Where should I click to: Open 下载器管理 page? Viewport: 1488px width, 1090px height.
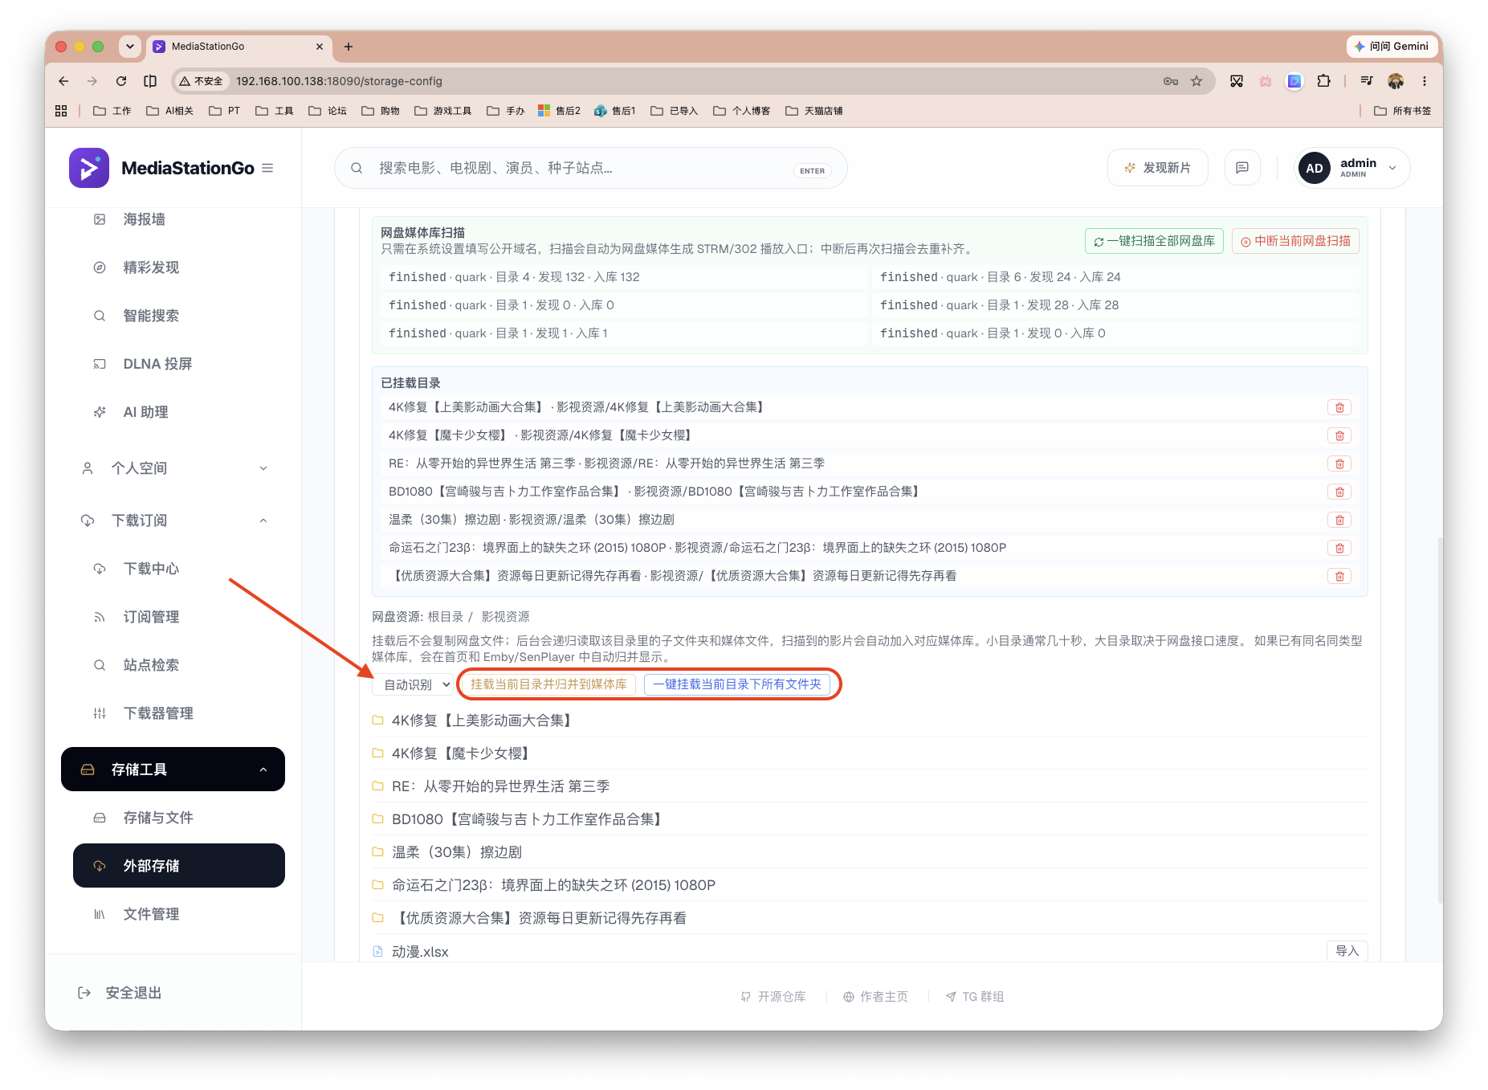point(157,713)
